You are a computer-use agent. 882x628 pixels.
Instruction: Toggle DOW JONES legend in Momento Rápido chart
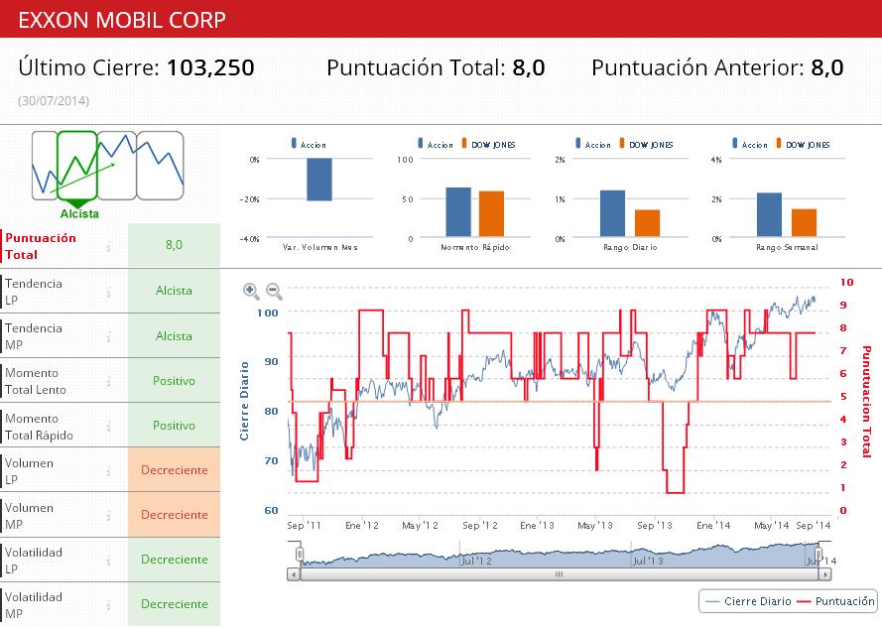click(489, 144)
